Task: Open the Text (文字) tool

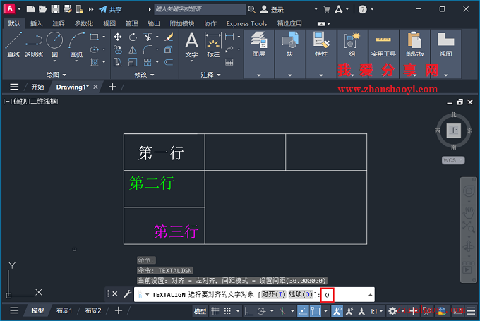Action: 191,44
